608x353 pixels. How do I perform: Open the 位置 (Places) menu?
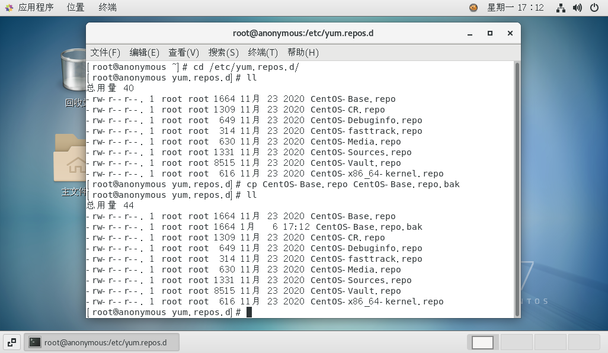(x=76, y=7)
